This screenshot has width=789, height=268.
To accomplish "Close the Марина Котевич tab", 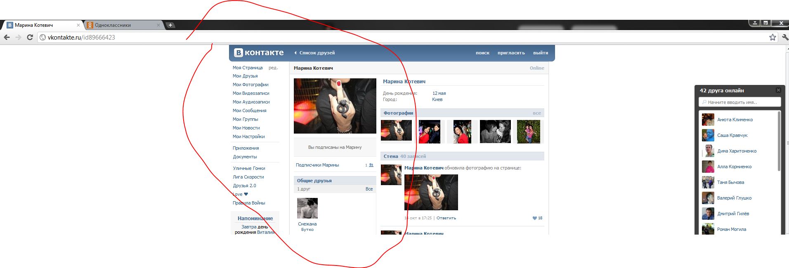I will point(78,25).
